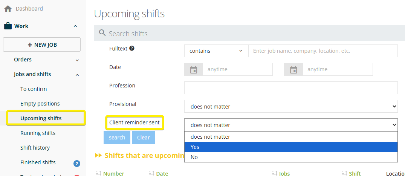Open the Provisional dropdown
The width and height of the screenshot is (405, 176).
point(291,107)
